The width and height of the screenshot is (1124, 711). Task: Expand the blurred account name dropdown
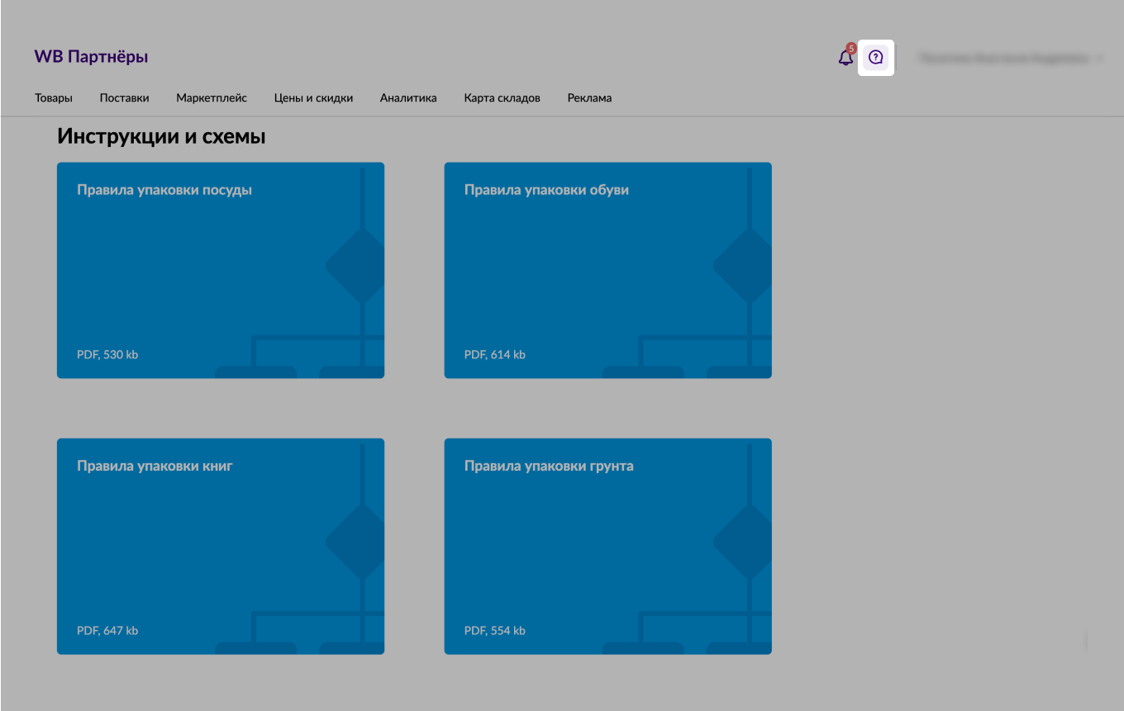(1003, 59)
